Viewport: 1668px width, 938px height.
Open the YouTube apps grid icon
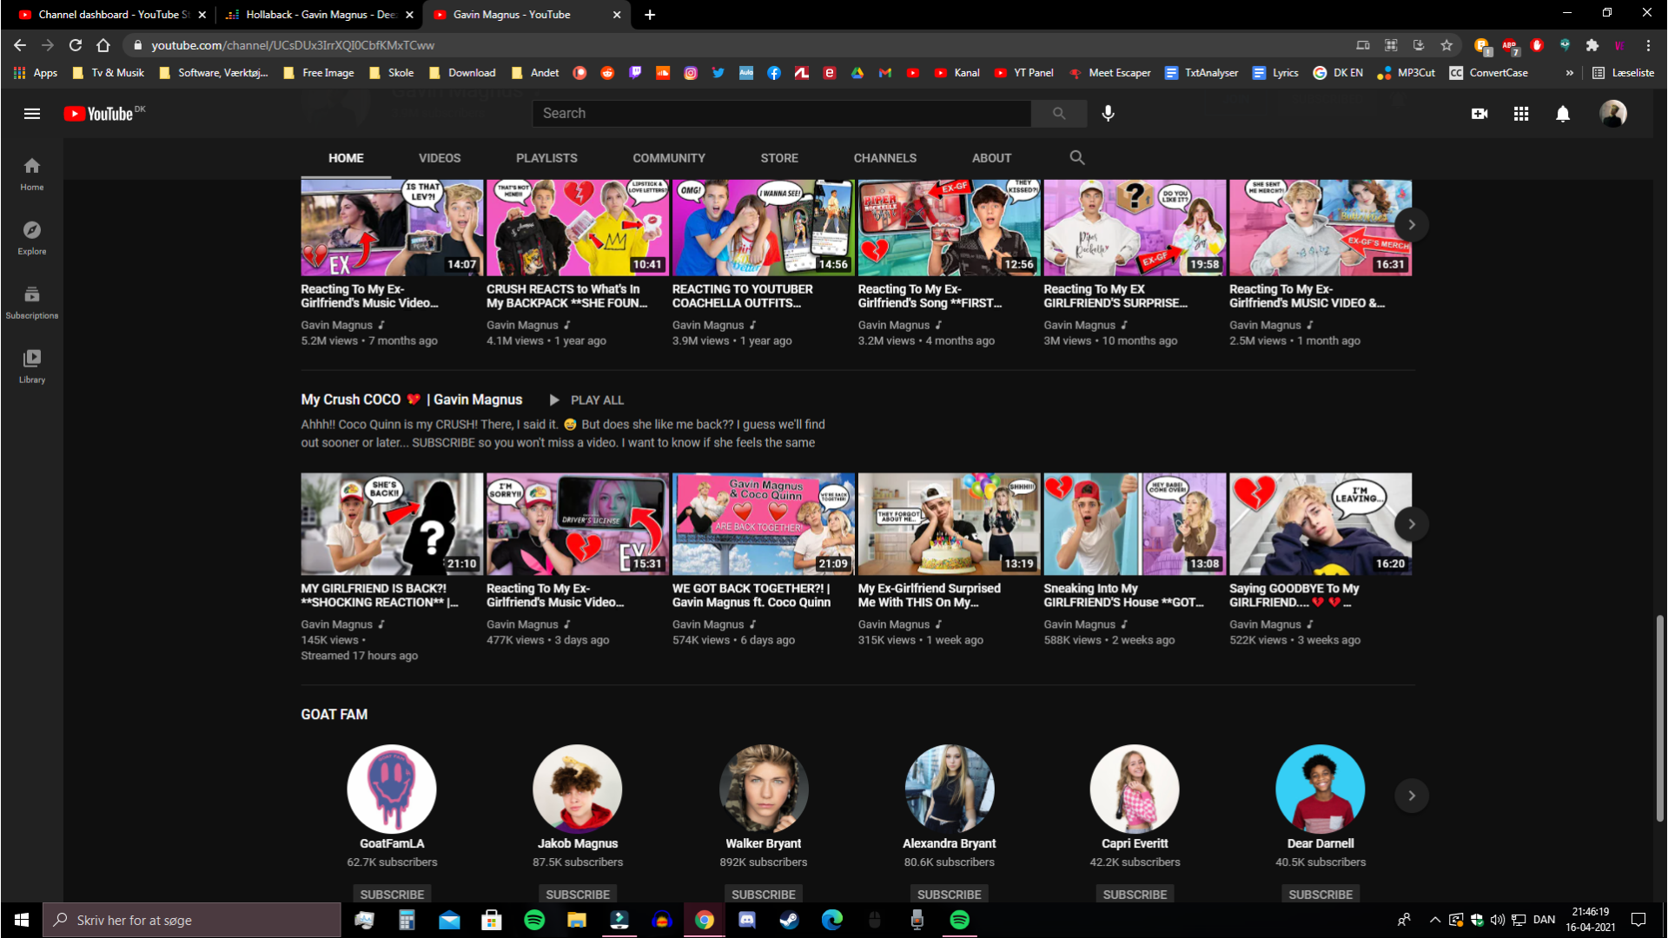pos(1521,114)
